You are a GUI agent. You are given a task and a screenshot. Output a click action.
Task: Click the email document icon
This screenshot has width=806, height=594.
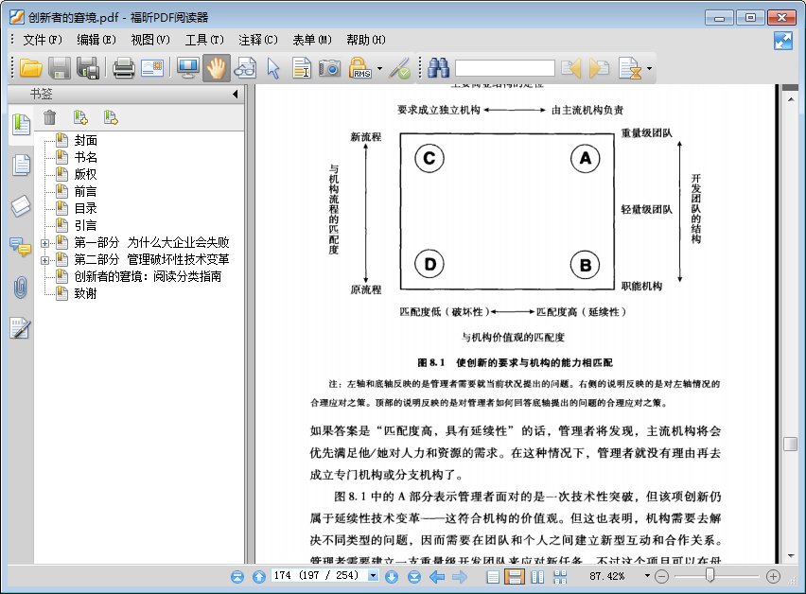click(x=152, y=68)
